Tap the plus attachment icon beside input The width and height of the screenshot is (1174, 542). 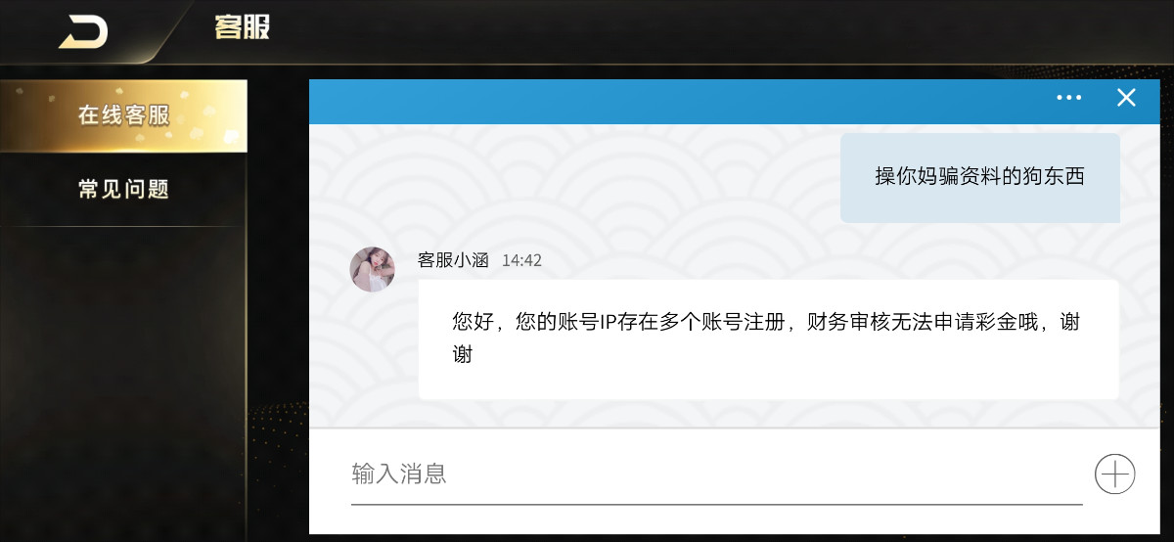click(1114, 474)
